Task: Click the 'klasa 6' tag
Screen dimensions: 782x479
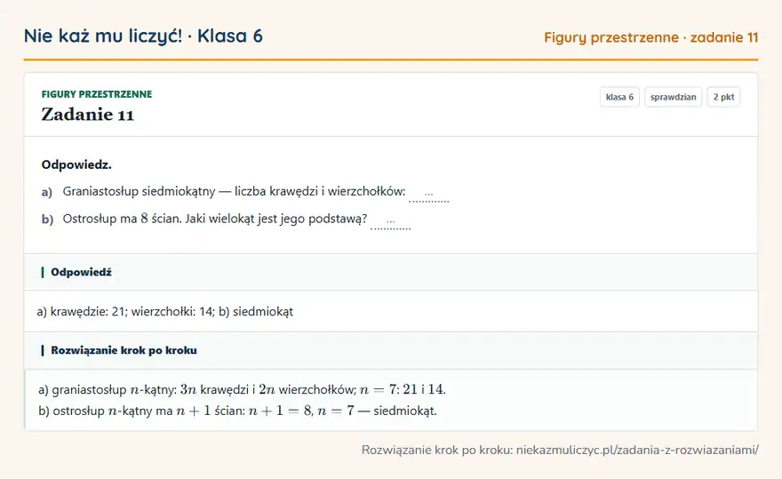Action: click(x=619, y=97)
